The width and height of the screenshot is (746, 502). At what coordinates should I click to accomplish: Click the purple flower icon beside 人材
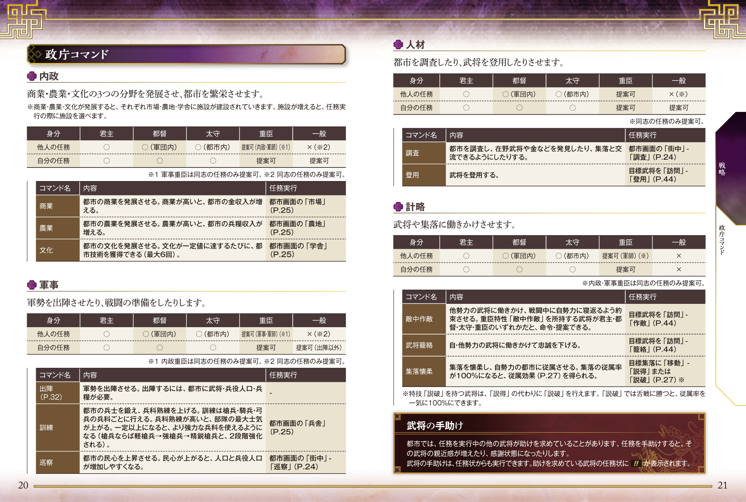[x=398, y=45]
